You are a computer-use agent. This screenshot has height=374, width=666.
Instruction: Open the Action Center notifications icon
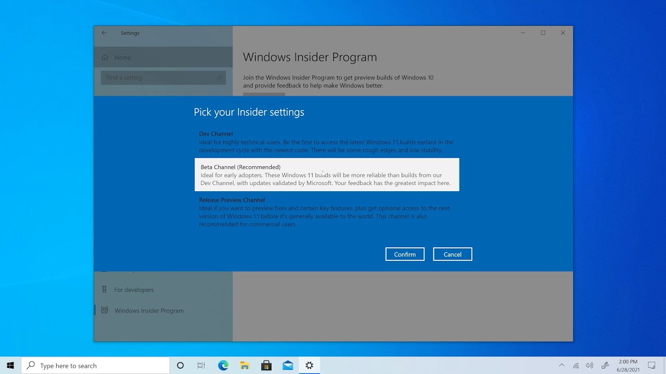click(651, 366)
